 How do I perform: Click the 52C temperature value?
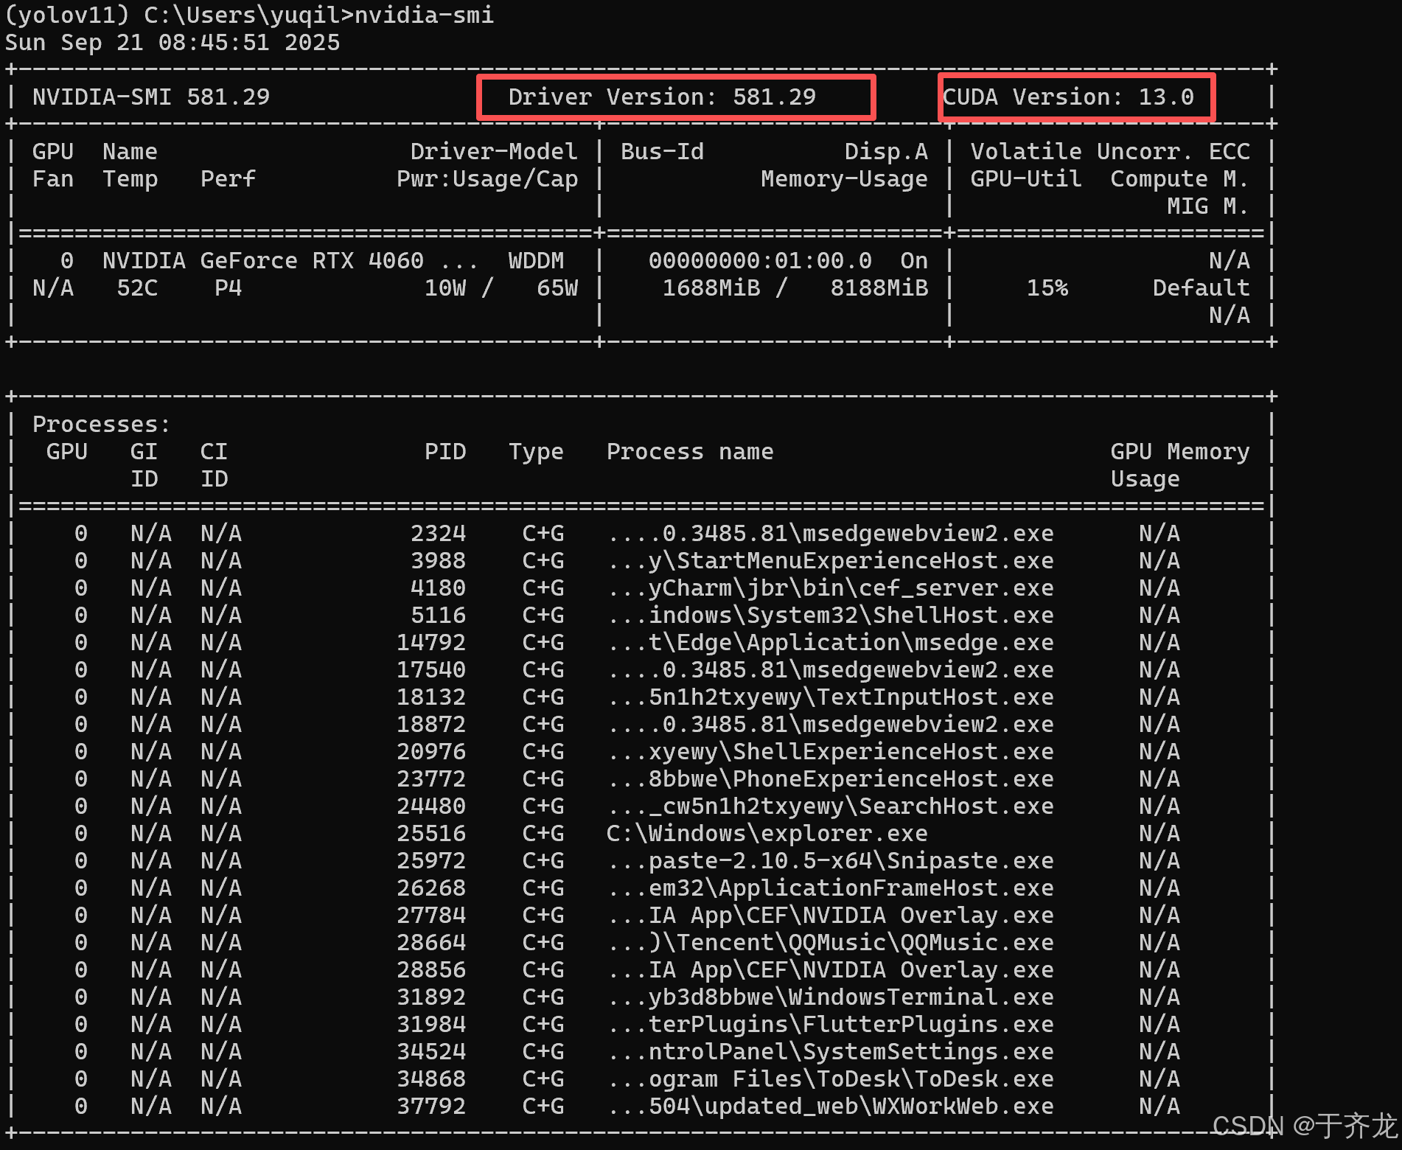click(x=139, y=287)
